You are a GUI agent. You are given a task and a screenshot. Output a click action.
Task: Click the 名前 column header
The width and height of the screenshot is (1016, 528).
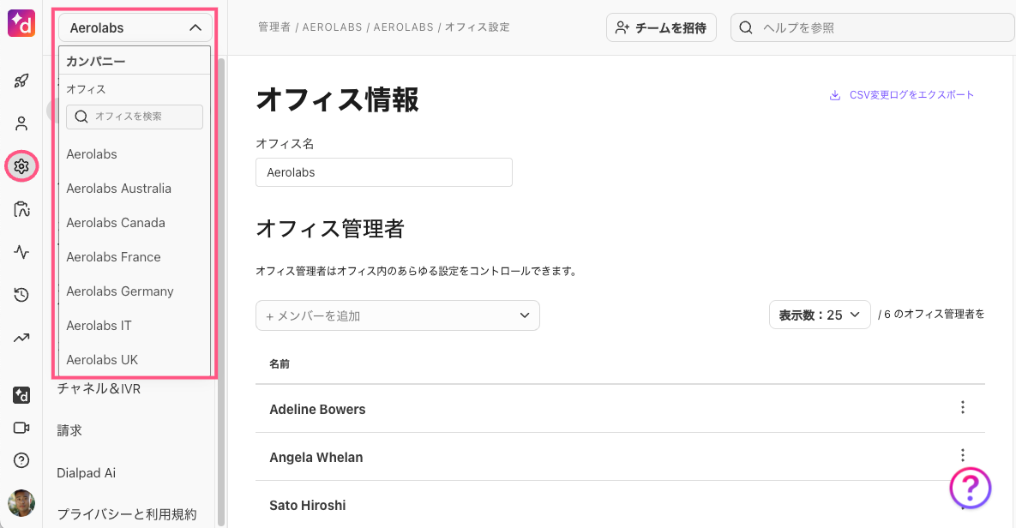[280, 364]
